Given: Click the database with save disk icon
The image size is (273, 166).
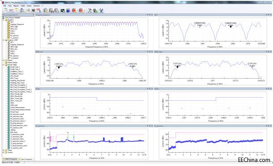Looking at the screenshot, I should [x=51, y=11].
